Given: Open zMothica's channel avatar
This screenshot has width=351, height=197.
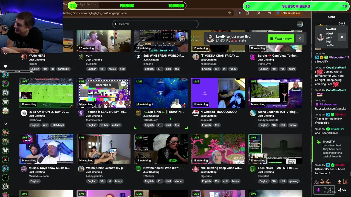Looking at the screenshot, I should click(138, 169).
